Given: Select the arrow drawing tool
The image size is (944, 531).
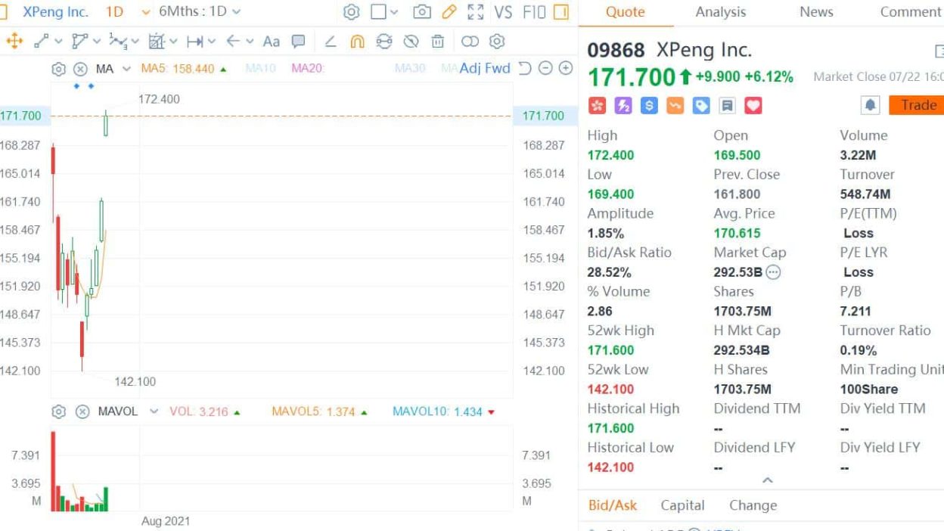Looking at the screenshot, I should pos(233,42).
